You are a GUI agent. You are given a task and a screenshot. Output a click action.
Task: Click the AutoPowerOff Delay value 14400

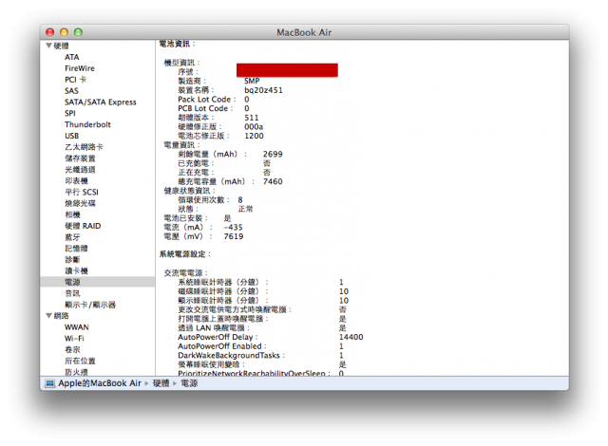coord(351,337)
